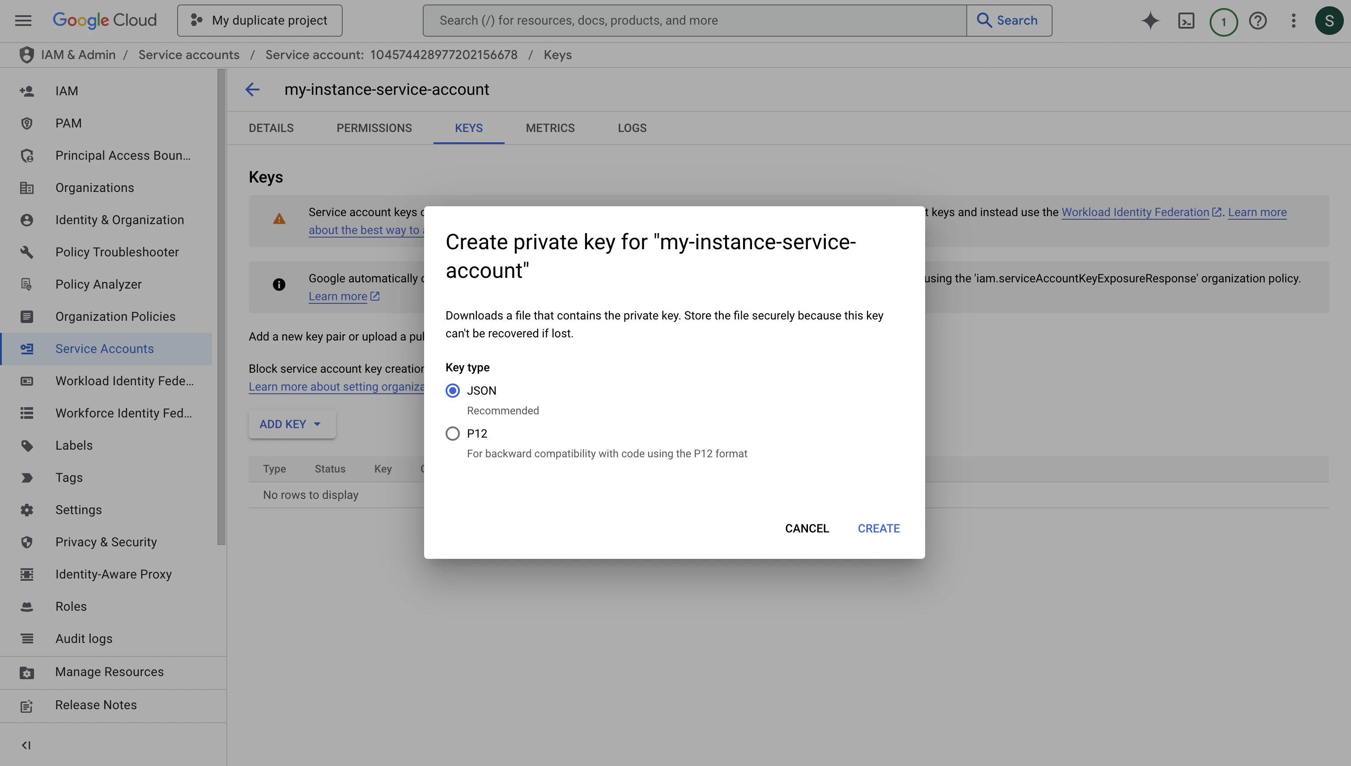Click the IAM & Admin breadcrumb
This screenshot has height=766, width=1351.
(78, 55)
